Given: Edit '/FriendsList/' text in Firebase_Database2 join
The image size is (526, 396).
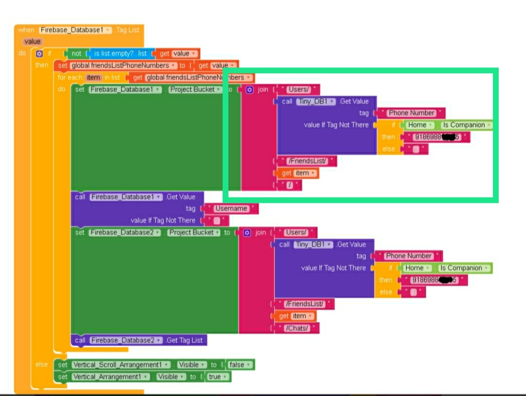Looking at the screenshot, I should [304, 304].
